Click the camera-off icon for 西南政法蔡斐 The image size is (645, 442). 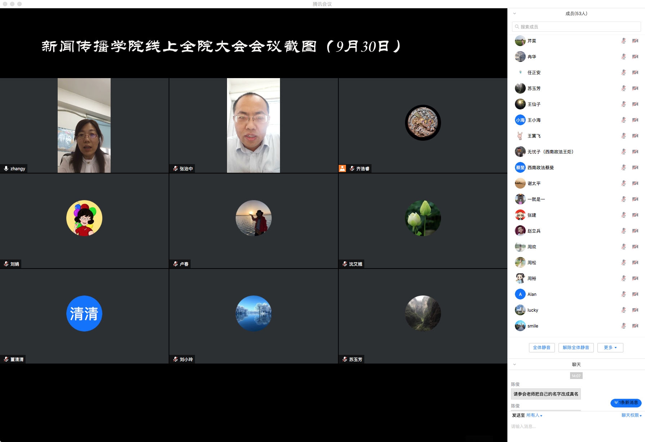click(x=635, y=168)
